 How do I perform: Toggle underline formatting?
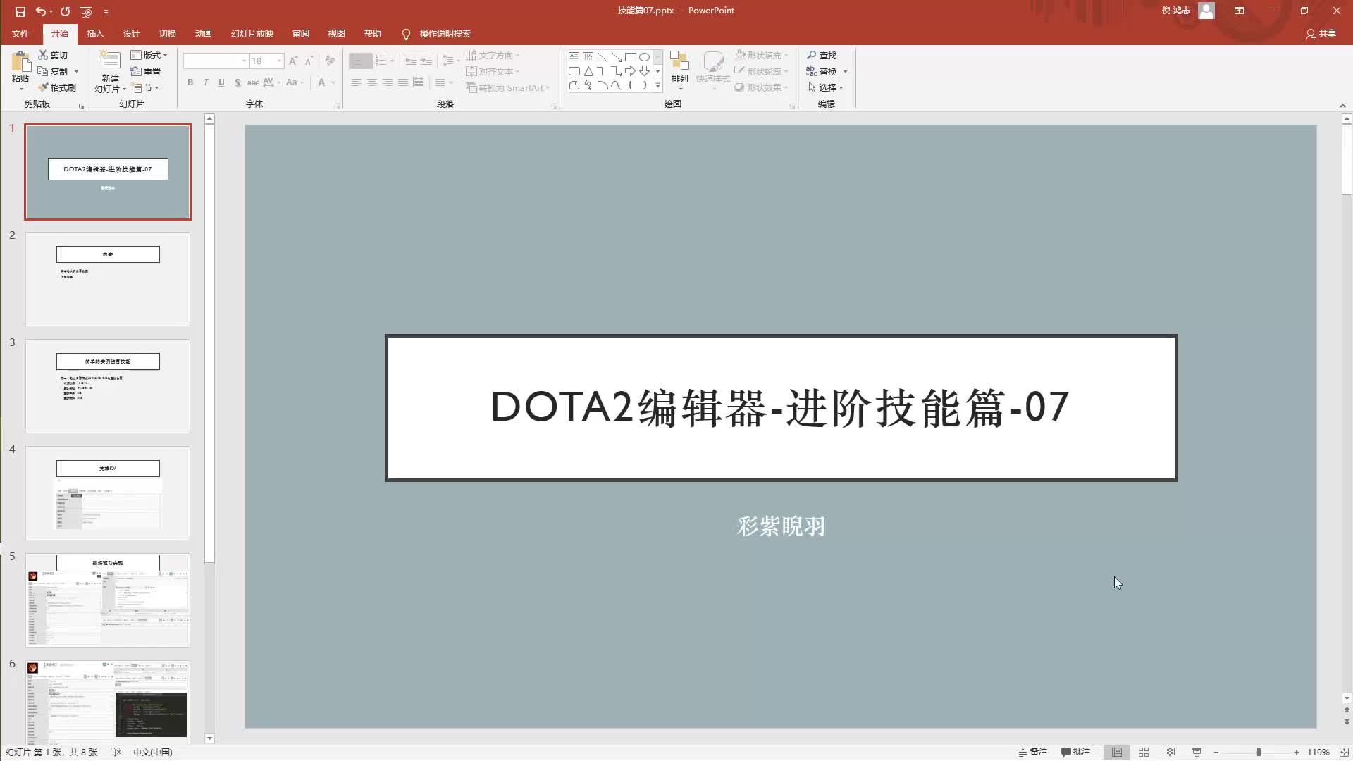(x=221, y=82)
